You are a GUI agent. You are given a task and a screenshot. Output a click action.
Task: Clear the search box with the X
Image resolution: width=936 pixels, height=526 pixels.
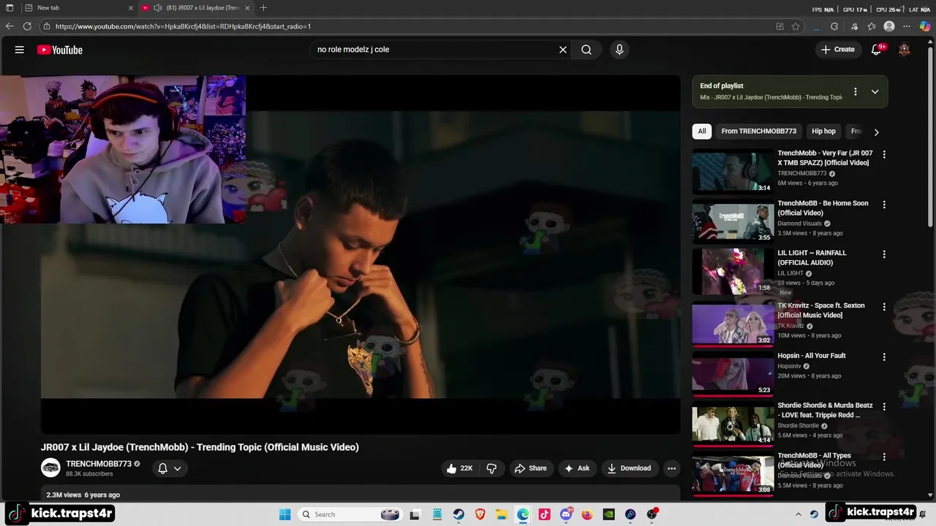coord(563,50)
